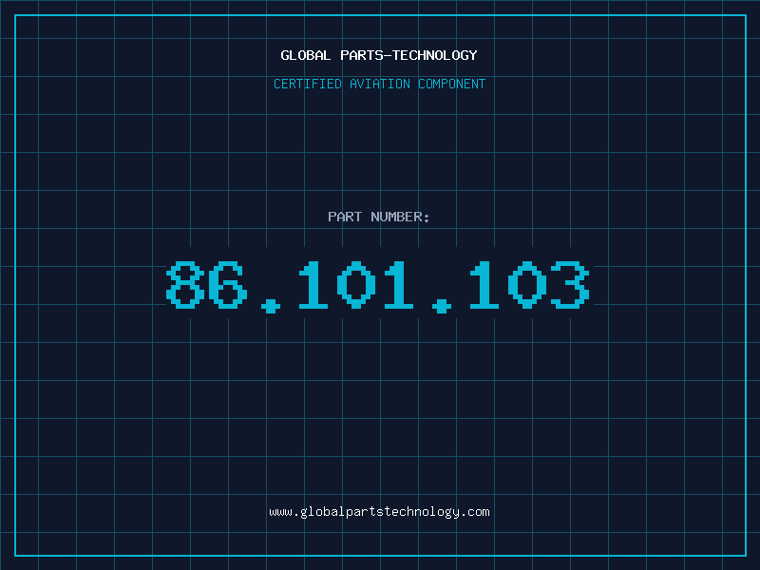Select the word COMPONENT in the subtitle
Screen dimensions: 760x570
point(452,84)
